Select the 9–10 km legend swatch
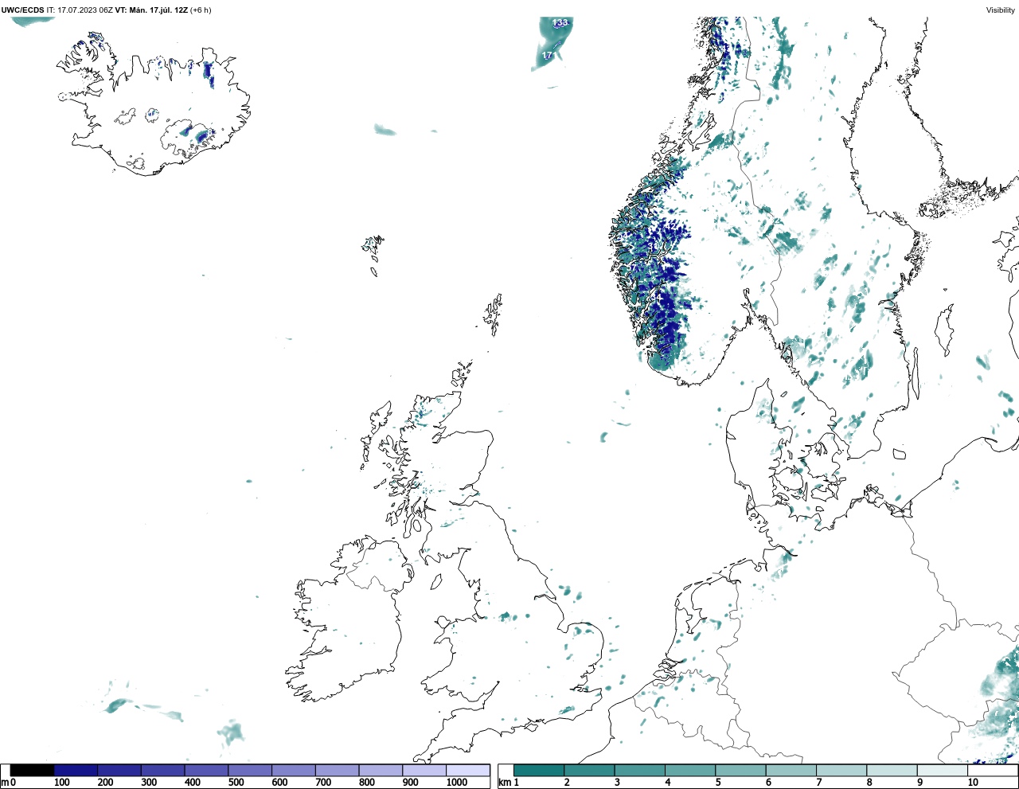The image size is (1019, 789). coord(942,771)
